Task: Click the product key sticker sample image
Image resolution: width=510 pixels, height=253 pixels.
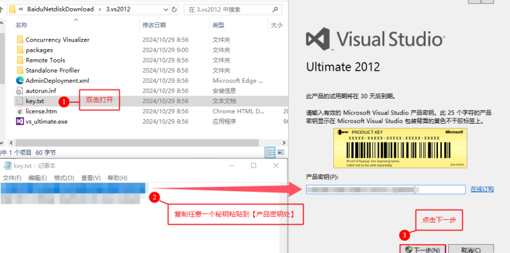Action: pyautogui.click(x=400, y=148)
